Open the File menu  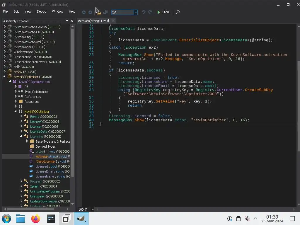point(5,11)
